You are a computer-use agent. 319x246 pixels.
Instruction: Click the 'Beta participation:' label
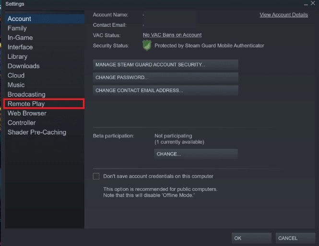point(114,135)
